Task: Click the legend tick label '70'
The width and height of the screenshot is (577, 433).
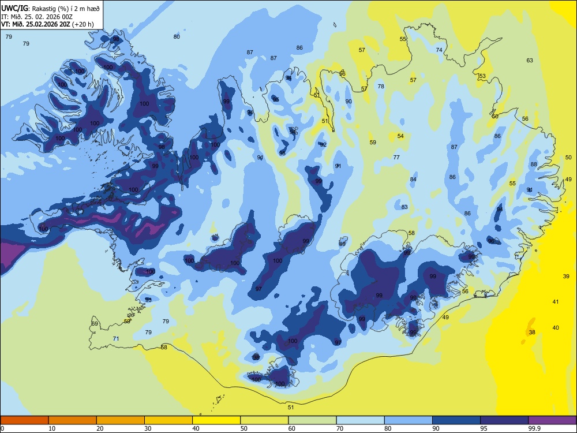Action: pyautogui.click(x=340, y=428)
